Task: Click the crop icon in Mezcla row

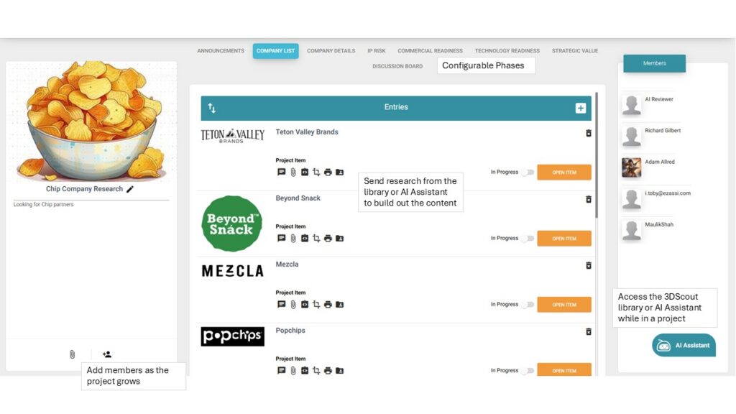Action: pyautogui.click(x=316, y=305)
